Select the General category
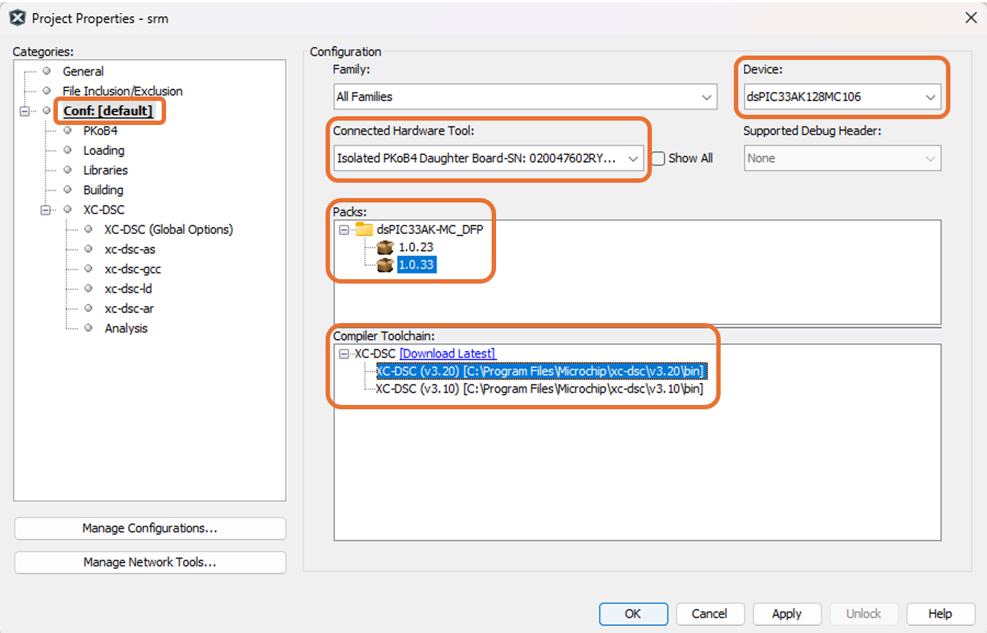Screen dimensions: 987x633 tap(83, 71)
